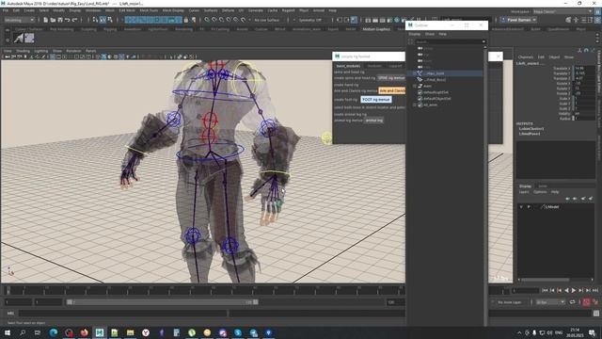This screenshot has width=602, height=339.
Task: Open the Workspace Maya Classic dropdown
Action: tap(562, 11)
